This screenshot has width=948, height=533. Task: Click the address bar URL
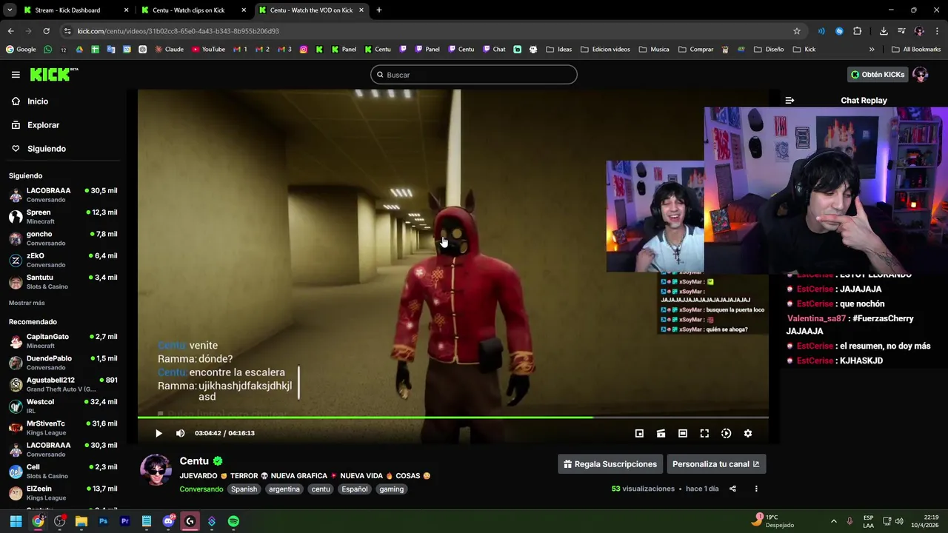coord(178,31)
